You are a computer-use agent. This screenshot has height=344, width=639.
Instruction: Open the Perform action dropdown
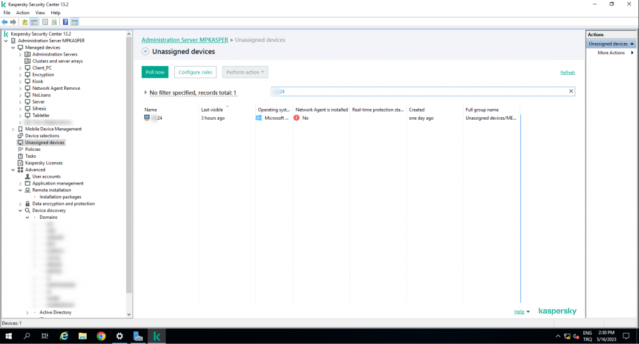click(245, 72)
